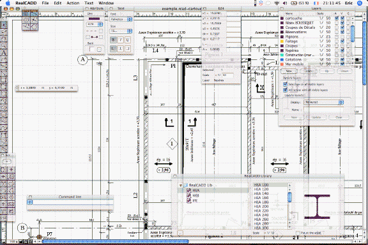Toggle bold in the Text palette
Viewport: 368px width, 245px height.
pyautogui.click(x=113, y=40)
